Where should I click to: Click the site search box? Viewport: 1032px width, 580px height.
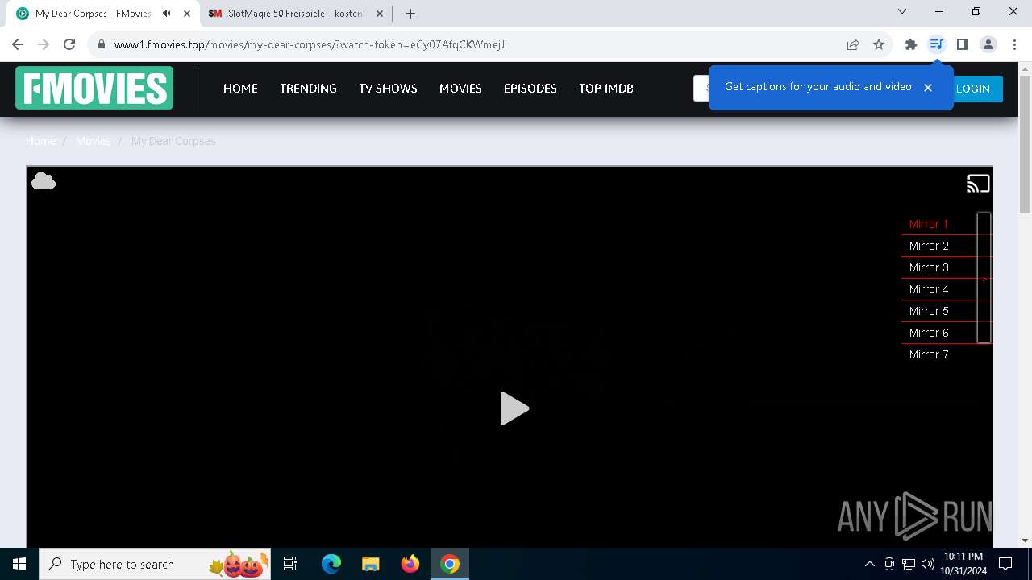click(x=701, y=89)
